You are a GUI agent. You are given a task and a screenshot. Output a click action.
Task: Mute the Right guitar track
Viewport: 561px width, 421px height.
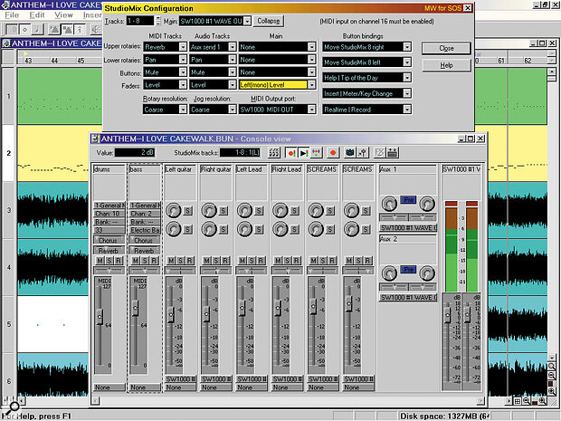click(207, 260)
